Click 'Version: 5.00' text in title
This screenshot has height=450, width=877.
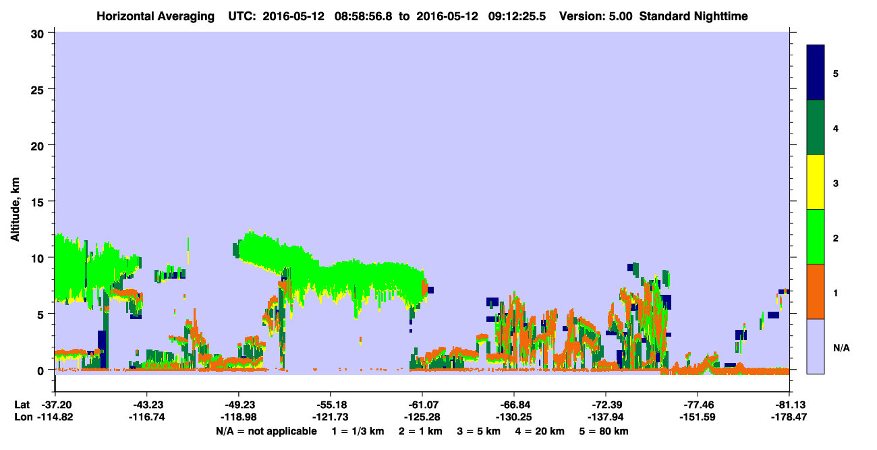pos(596,16)
